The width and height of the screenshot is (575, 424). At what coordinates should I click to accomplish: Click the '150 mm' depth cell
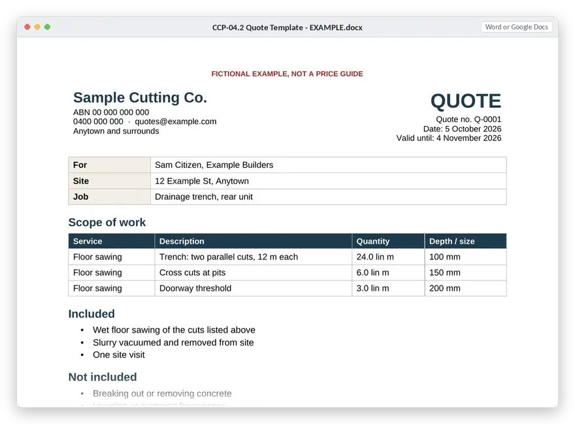pyautogui.click(x=466, y=272)
